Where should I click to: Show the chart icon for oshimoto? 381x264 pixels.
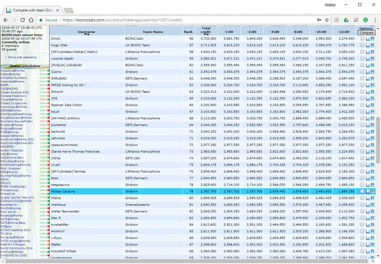pyautogui.click(x=368, y=138)
